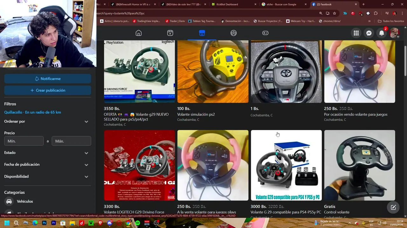Open taskbar volume speaker icon
The image size is (407, 228).
(384, 223)
